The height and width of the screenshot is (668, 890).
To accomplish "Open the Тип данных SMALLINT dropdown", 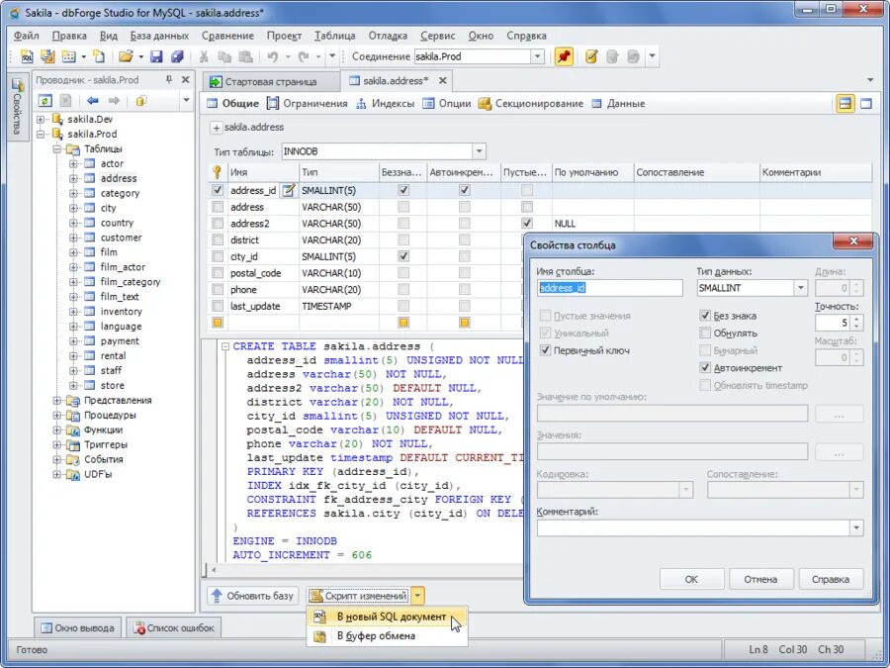I will [x=800, y=288].
